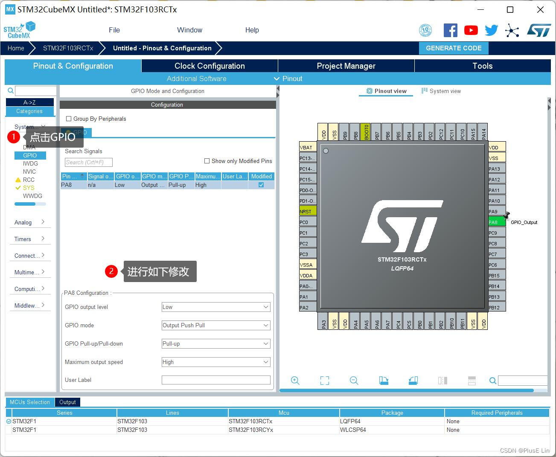Click the pin search magnifier icon
The width and height of the screenshot is (556, 457).
pos(492,381)
